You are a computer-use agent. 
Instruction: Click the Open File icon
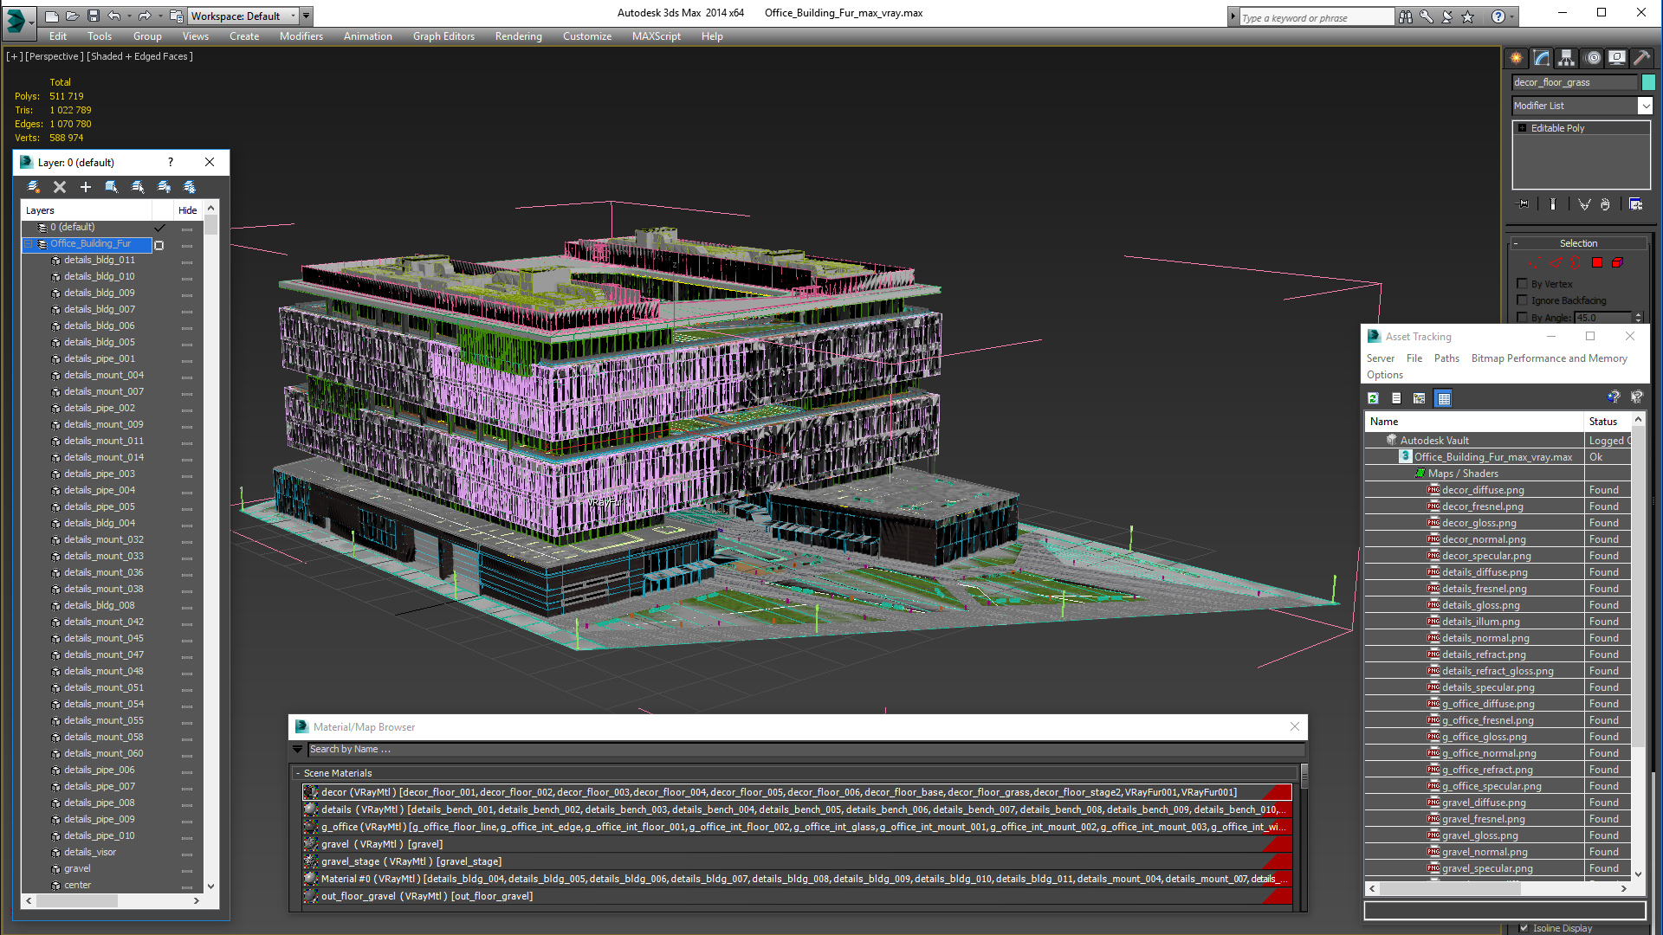click(x=73, y=16)
